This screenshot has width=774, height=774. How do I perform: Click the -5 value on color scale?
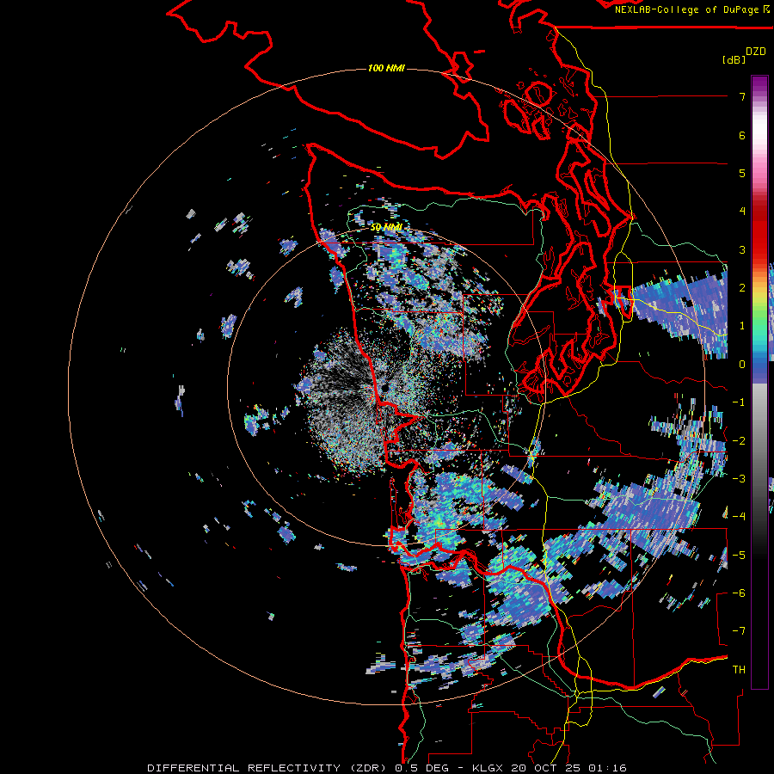pyautogui.click(x=739, y=556)
